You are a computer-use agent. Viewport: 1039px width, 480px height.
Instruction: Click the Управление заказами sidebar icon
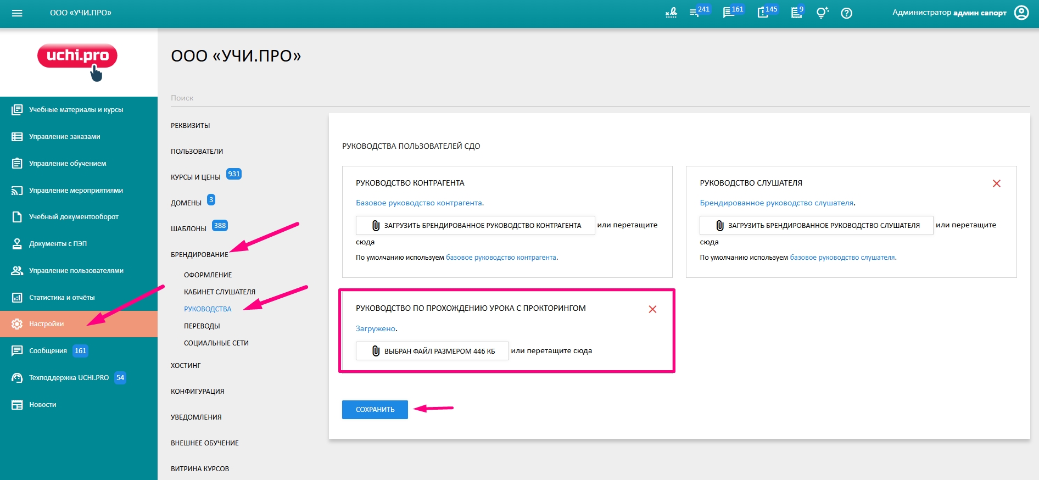point(17,137)
